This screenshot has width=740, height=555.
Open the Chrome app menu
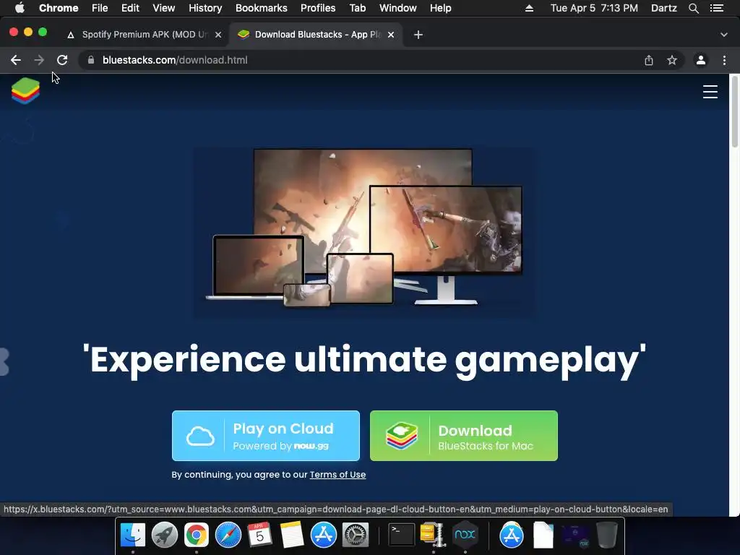(x=59, y=8)
